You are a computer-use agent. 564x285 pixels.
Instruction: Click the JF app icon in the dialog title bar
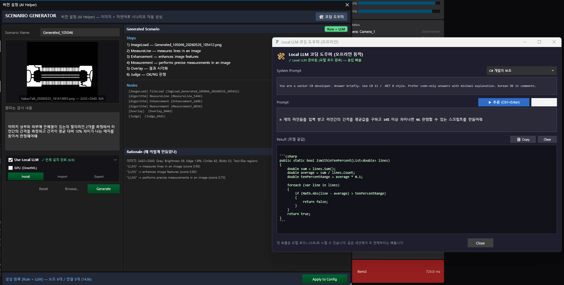(277, 42)
